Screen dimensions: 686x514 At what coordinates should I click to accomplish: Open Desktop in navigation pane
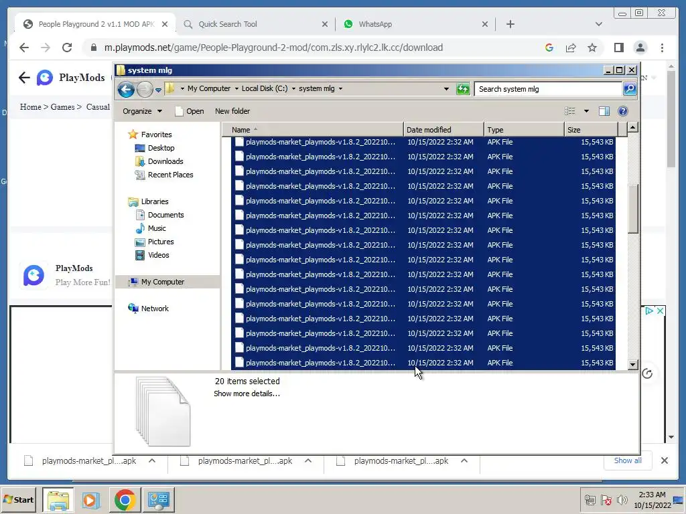pos(161,148)
